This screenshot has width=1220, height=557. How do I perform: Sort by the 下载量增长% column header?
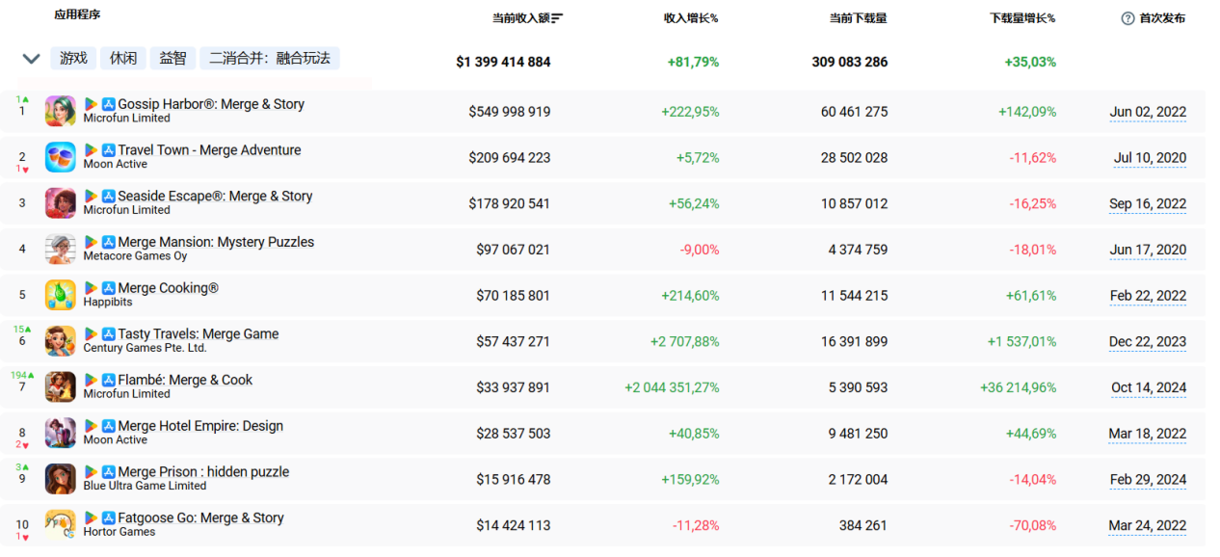point(1022,18)
